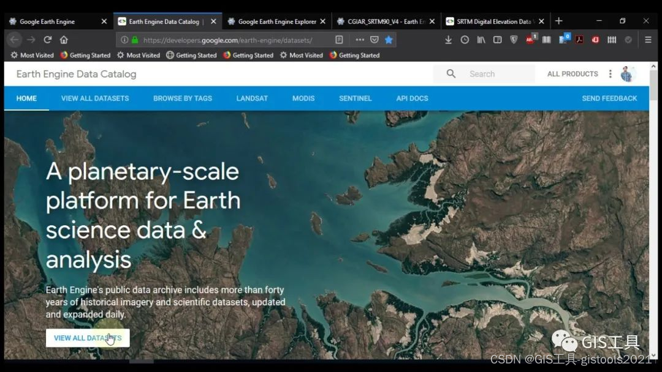Screen dimensions: 662x372
Task: Switch to CGIAR_SRTM90_V4 tab
Action: [386, 21]
